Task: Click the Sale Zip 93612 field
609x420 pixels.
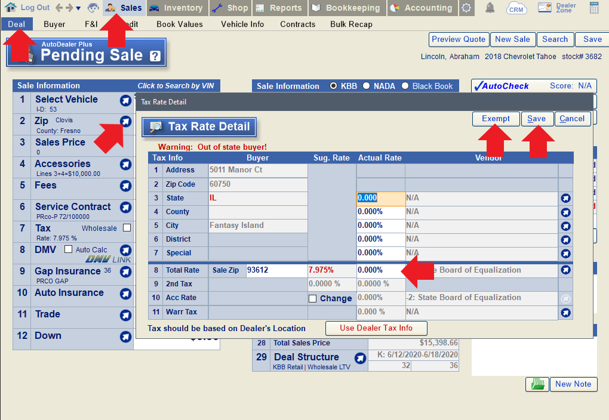Action: pos(276,270)
